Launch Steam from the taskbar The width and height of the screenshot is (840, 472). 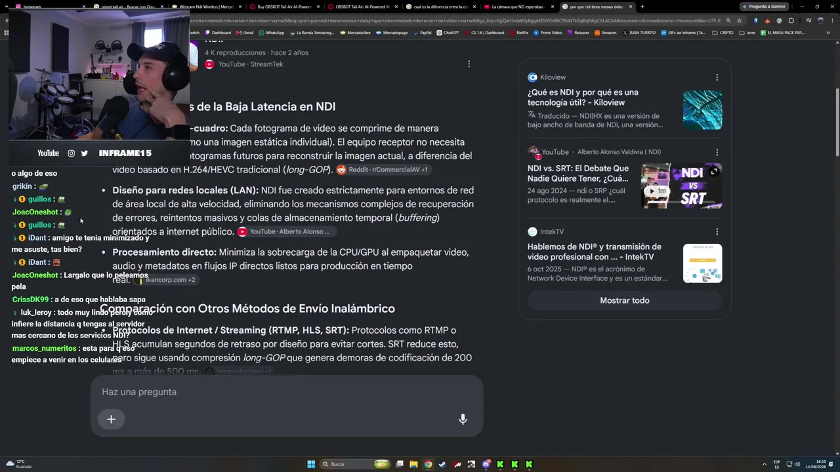[x=442, y=464]
